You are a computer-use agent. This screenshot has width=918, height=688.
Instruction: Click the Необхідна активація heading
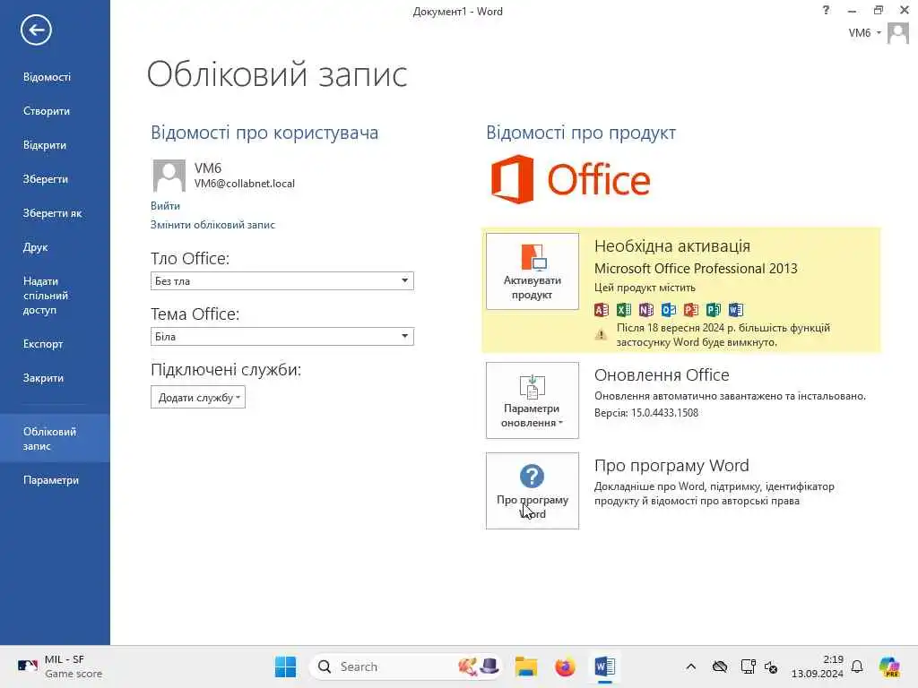pos(672,246)
